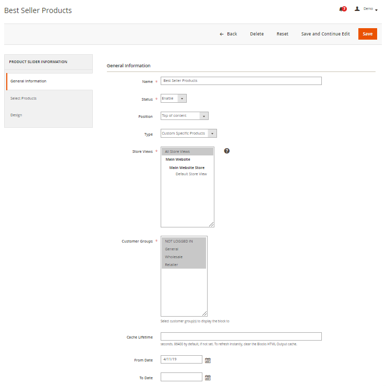386x386 pixels.
Task: Open the From Date calendar picker icon
Action: click(208, 360)
